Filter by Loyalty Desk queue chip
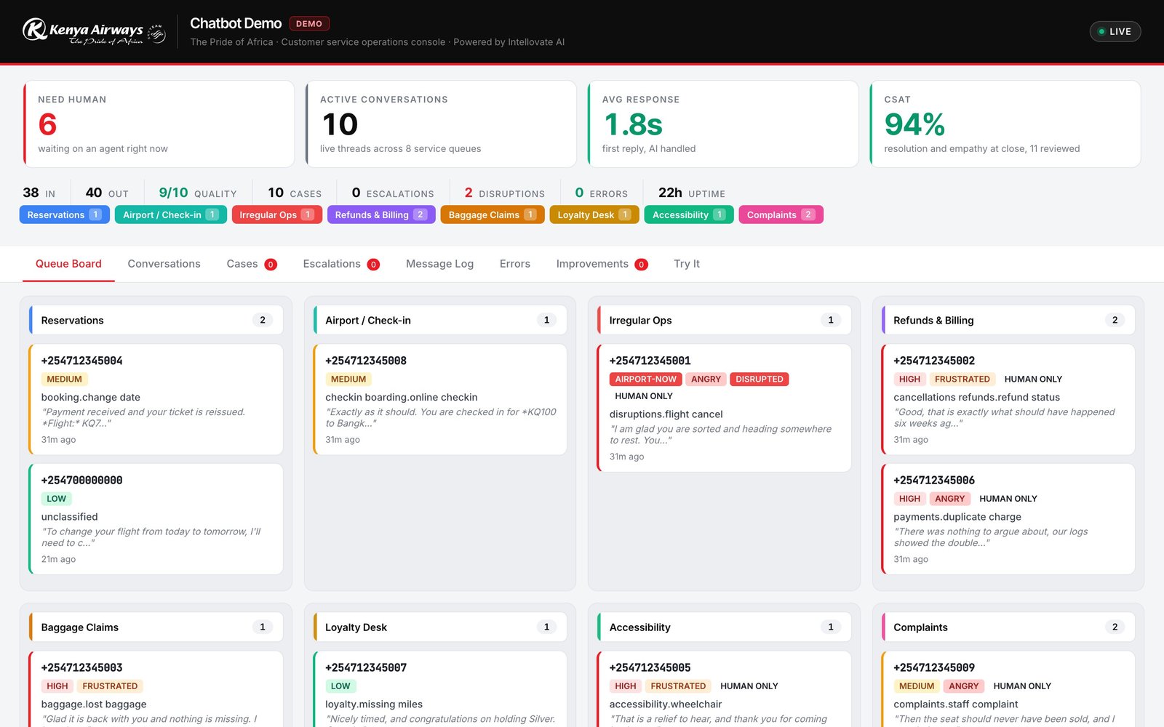This screenshot has height=727, width=1164. (x=594, y=214)
